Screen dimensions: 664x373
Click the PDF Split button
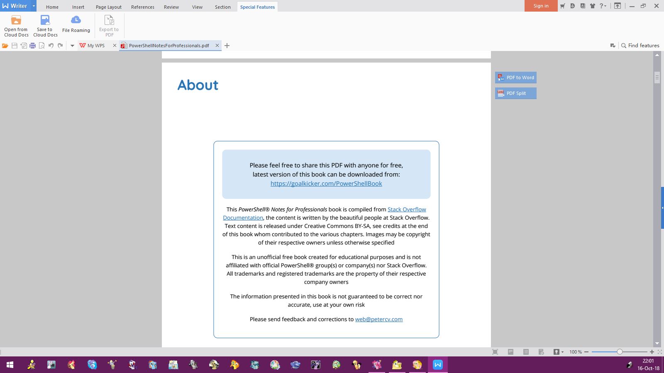click(516, 93)
